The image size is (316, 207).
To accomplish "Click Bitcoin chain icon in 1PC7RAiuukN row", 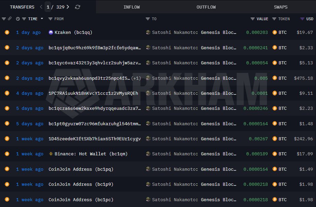I will coord(7,93).
